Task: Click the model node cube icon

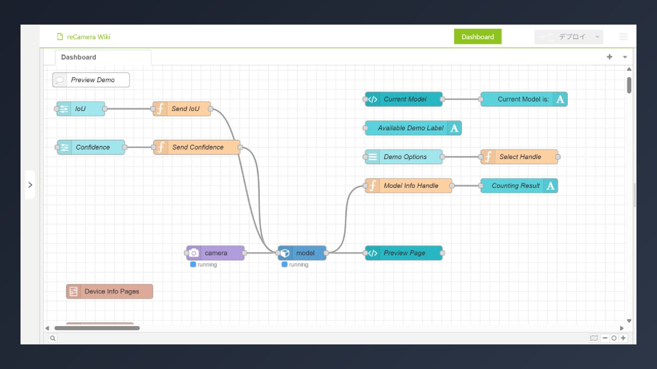Action: click(285, 253)
